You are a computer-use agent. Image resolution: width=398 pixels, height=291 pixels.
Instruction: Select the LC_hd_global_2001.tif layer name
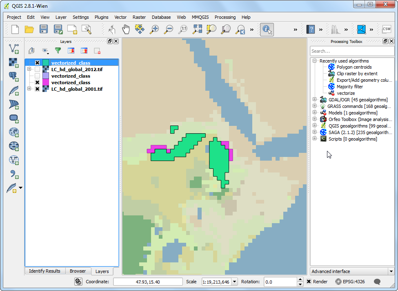tap(77, 89)
